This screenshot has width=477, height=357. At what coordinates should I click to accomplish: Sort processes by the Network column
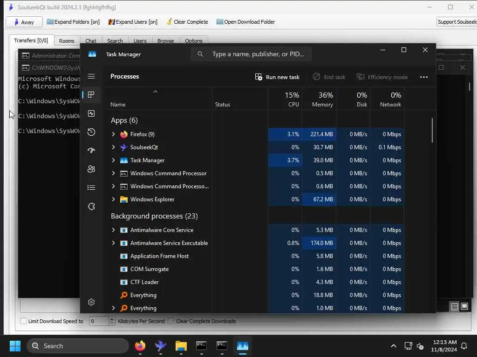click(x=387, y=99)
